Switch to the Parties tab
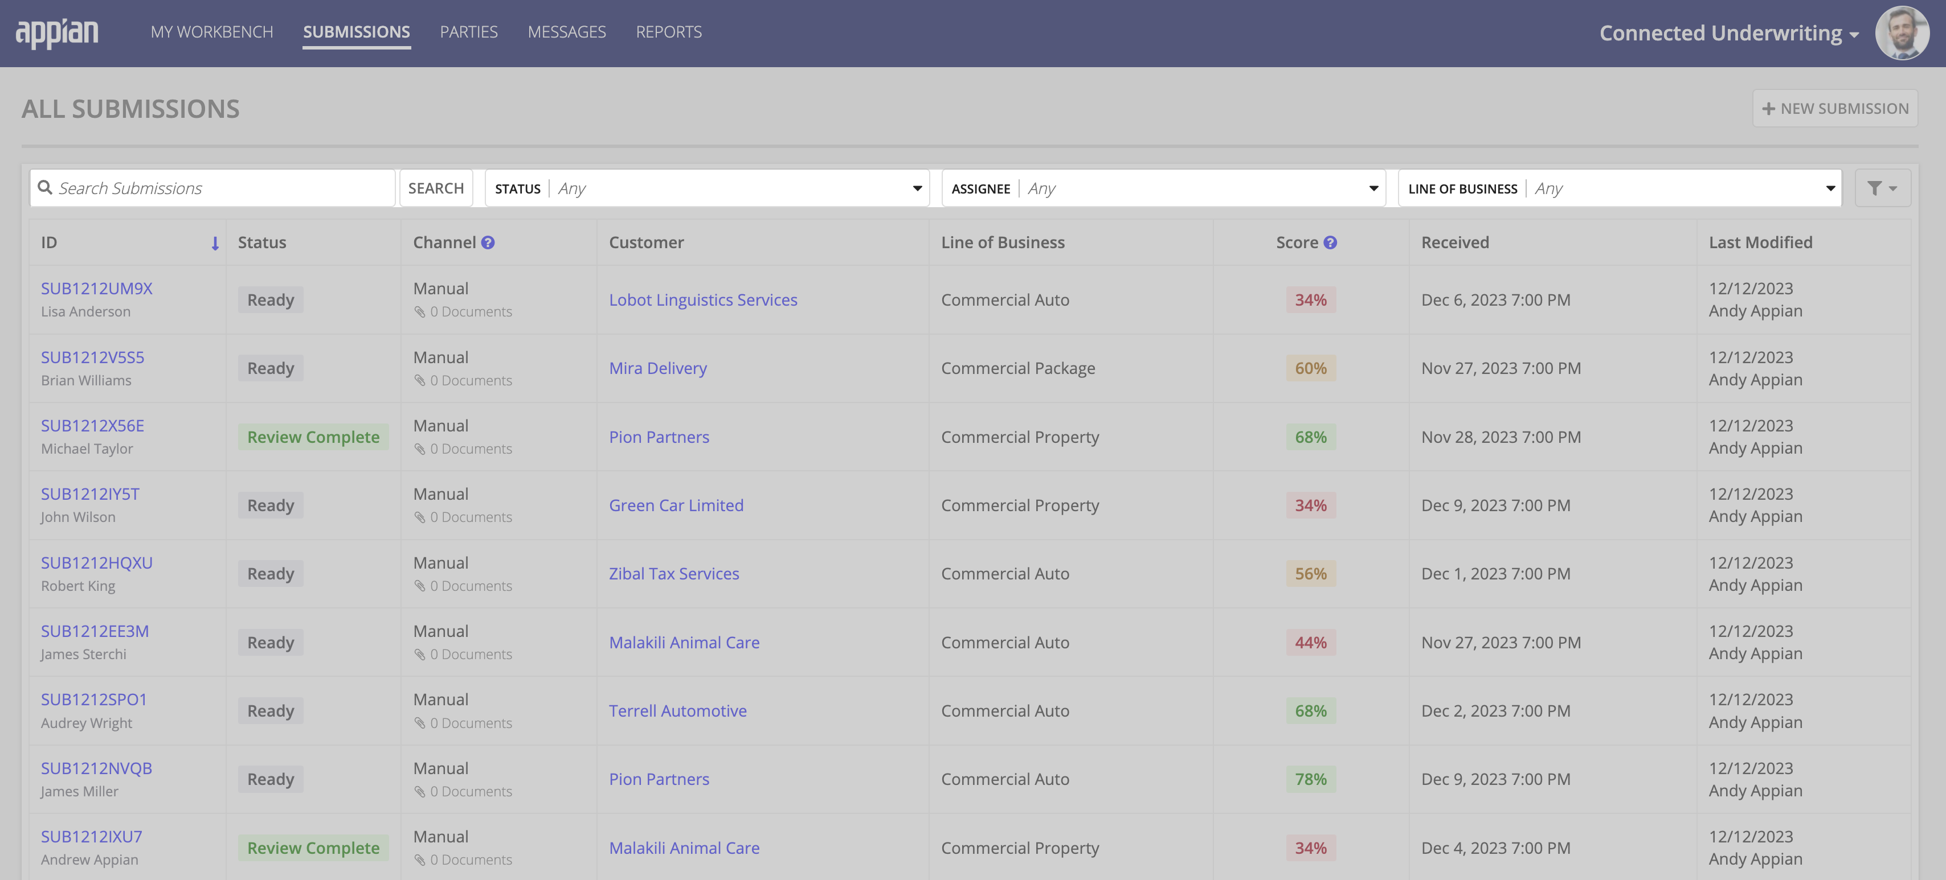This screenshot has width=1946, height=880. point(468,32)
